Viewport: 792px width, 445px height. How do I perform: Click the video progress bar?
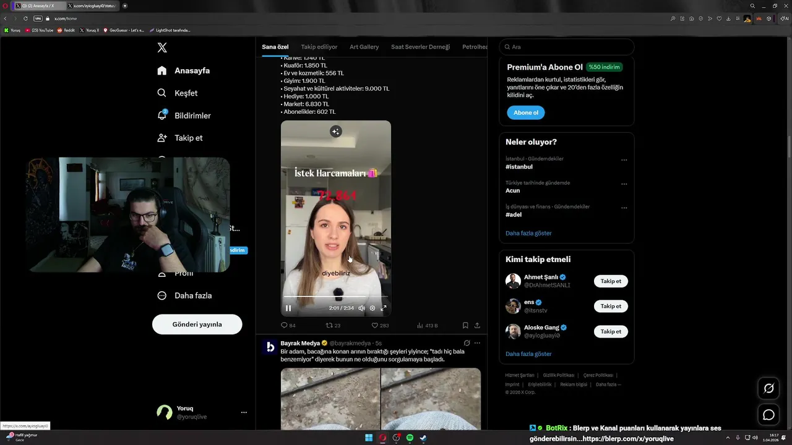pyautogui.click(x=336, y=297)
